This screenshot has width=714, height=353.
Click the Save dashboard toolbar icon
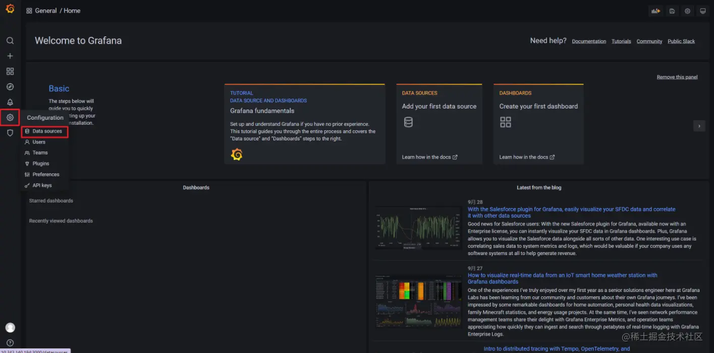click(672, 11)
